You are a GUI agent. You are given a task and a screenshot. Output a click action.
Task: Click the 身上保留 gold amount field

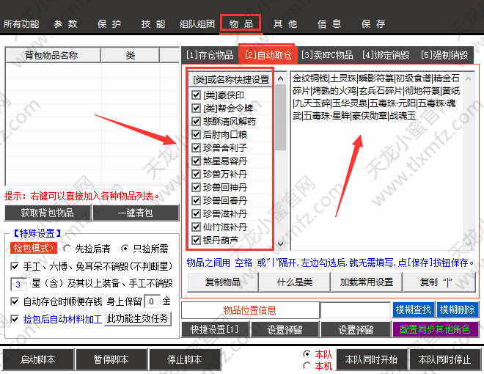point(153,301)
